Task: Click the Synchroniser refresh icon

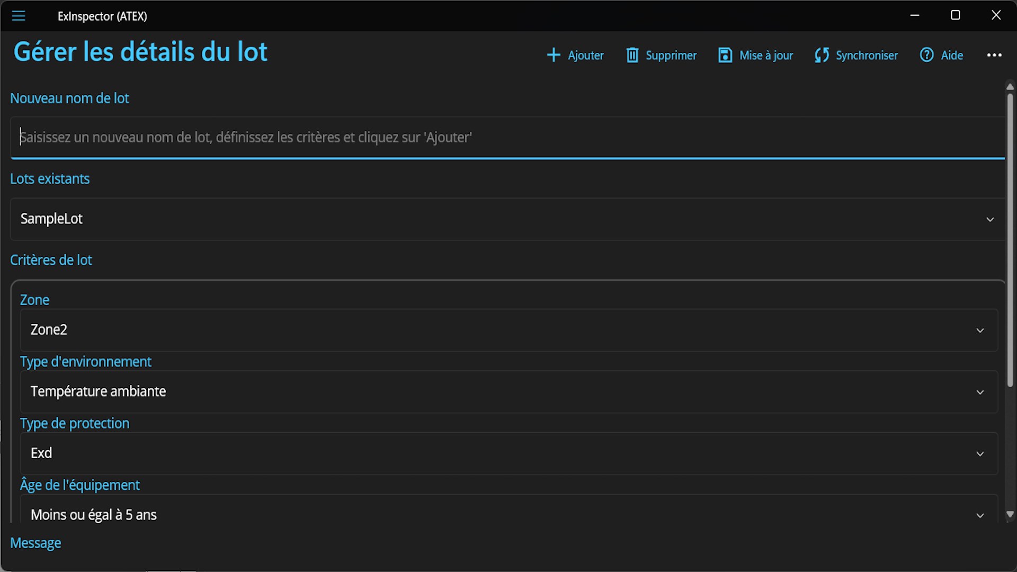Action: 822,55
